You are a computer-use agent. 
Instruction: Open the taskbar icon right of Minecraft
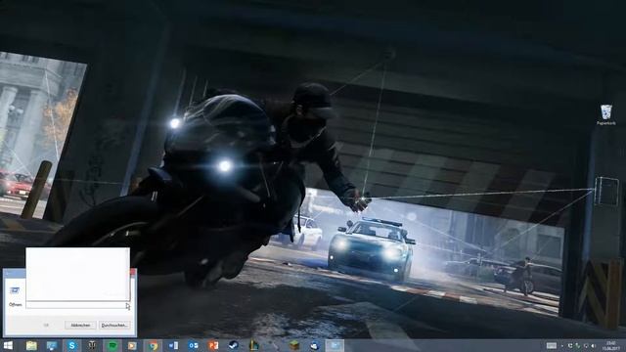(x=315, y=345)
